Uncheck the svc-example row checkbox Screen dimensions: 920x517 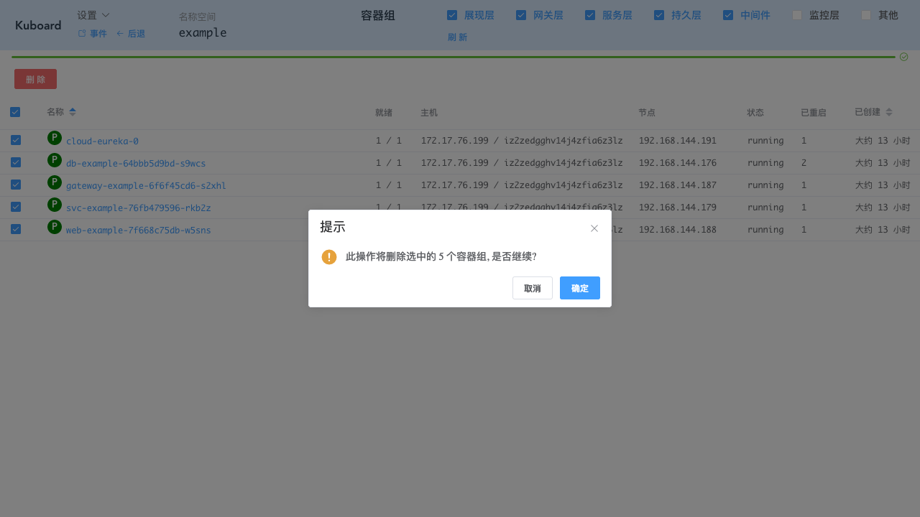pos(16,207)
